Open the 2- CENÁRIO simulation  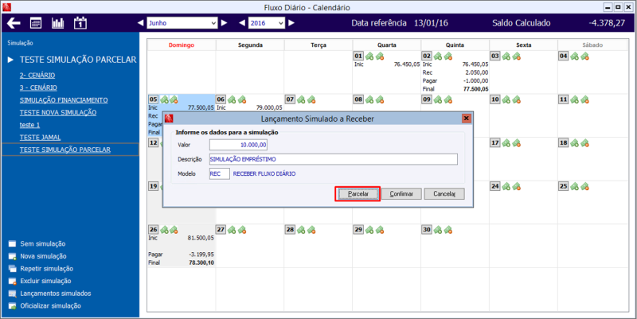pos(37,76)
